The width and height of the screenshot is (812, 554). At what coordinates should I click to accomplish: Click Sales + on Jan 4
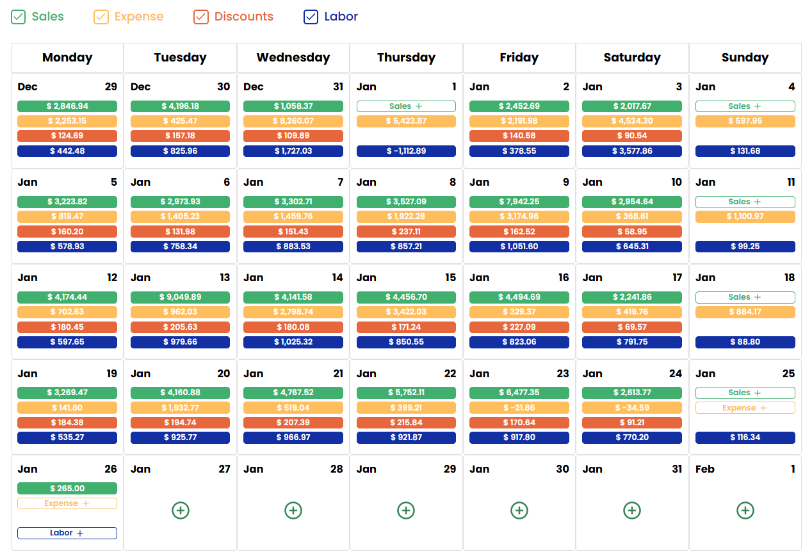coord(745,106)
